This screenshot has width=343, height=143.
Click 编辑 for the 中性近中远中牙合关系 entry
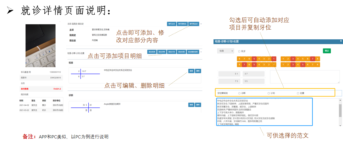click(x=191, y=71)
